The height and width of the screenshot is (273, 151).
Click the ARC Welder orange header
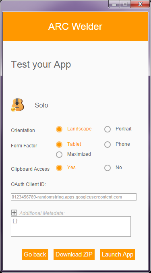pyautogui.click(x=75, y=27)
